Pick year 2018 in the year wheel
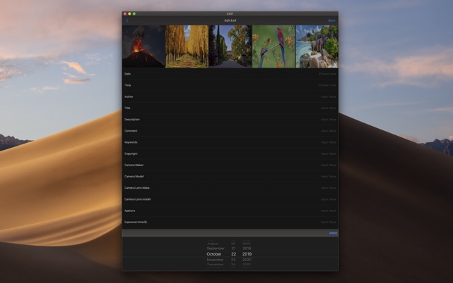This screenshot has height=283, width=453. (x=247, y=249)
